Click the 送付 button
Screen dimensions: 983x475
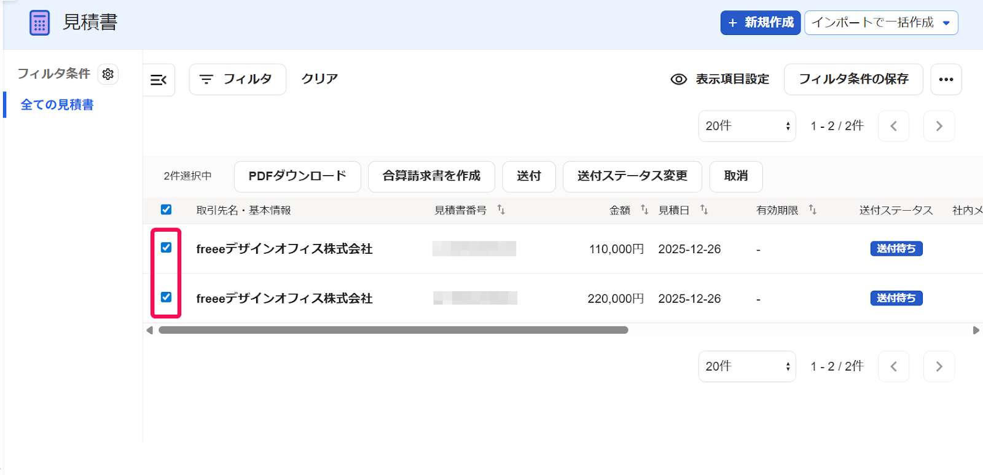pos(529,176)
